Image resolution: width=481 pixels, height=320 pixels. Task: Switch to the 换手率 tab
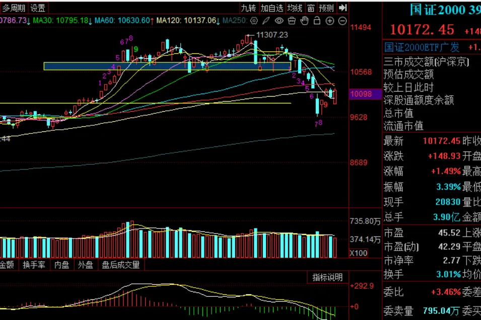pos(34,265)
